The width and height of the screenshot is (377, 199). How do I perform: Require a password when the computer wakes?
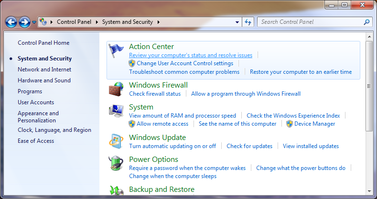187,168
